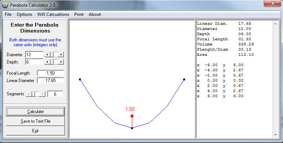283x143 pixels.
Task: Click the left endpoint of the parabola
Action: tap(80, 79)
